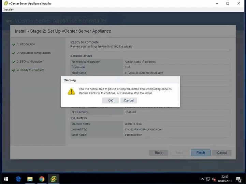This screenshot has height=184, width=246.
Task: Click the wizard's bottom Cancel button
Action: click(222, 153)
